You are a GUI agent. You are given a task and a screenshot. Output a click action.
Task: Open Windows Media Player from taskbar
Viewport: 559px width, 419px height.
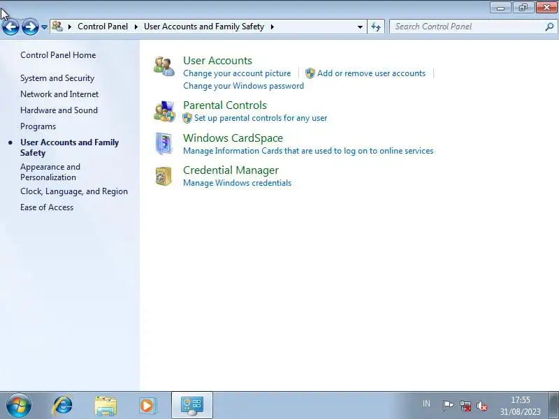coord(147,406)
